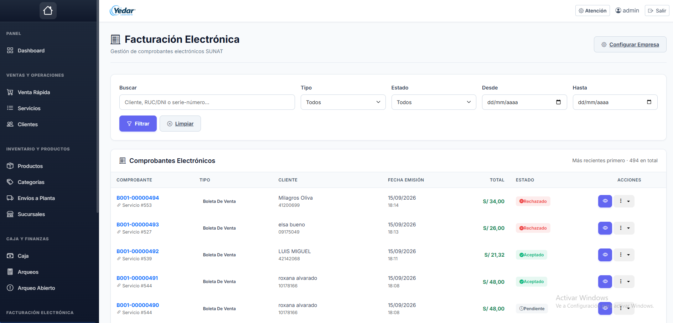Click the Arqueo Abierto alert icon

pyautogui.click(x=10, y=288)
